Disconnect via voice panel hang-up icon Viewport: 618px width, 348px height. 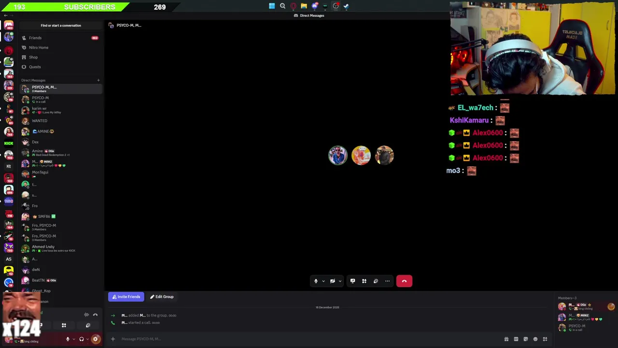coord(95,315)
